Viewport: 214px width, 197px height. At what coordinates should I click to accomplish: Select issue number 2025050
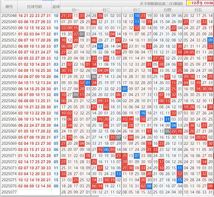click(x=9, y=28)
